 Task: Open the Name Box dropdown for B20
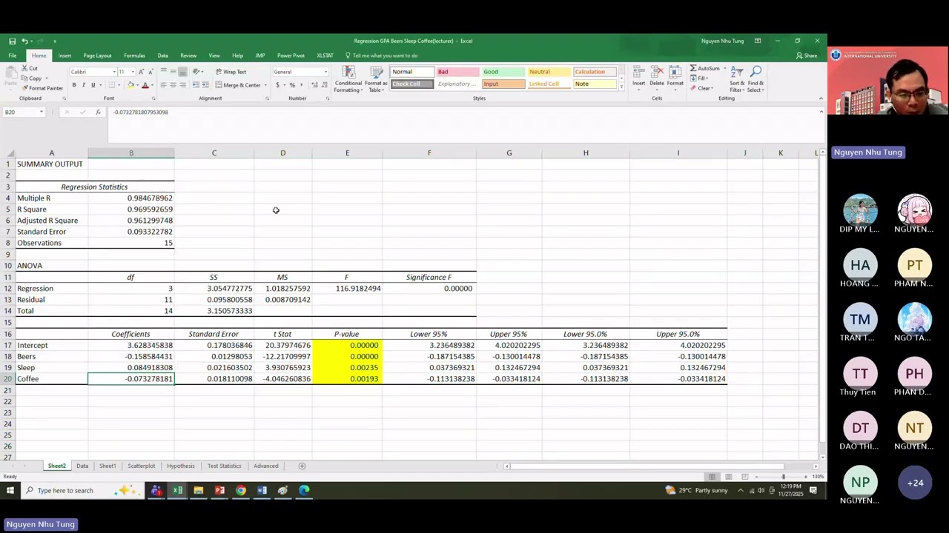point(42,113)
